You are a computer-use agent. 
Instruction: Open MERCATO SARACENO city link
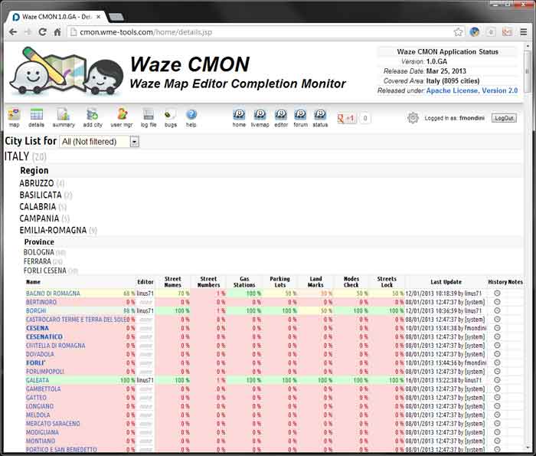[x=53, y=424]
